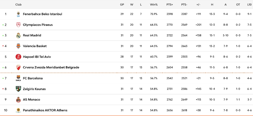Click the Panathinaikos AKTOR Athens logo
Screen dimensions: 253x116
click(18, 110)
